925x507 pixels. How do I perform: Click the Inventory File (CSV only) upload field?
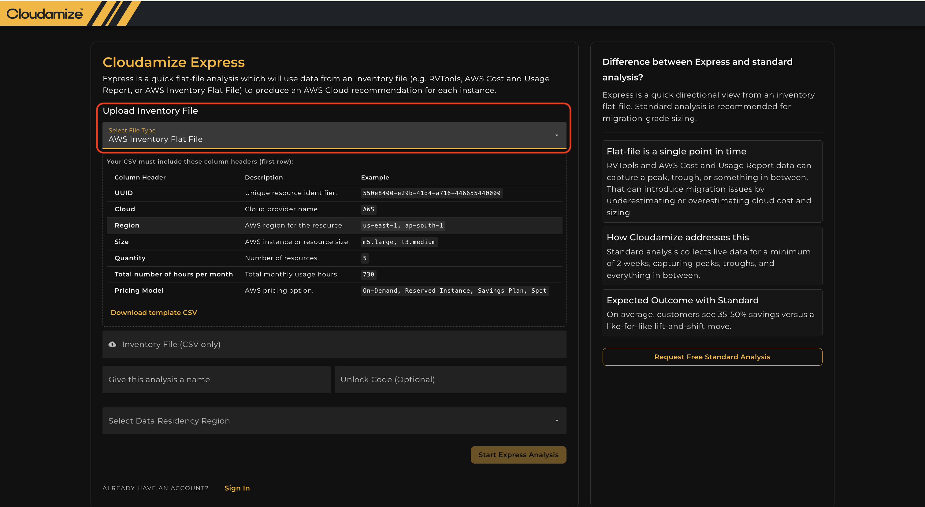tap(334, 344)
